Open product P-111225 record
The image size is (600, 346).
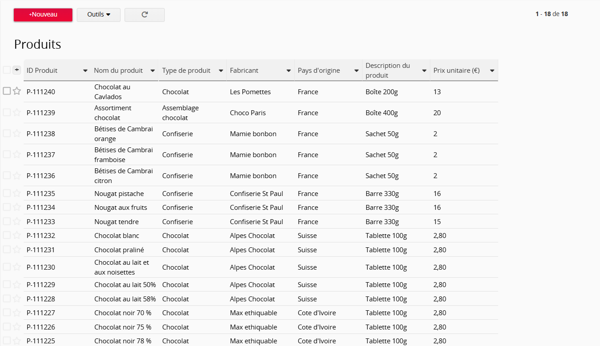(41, 341)
